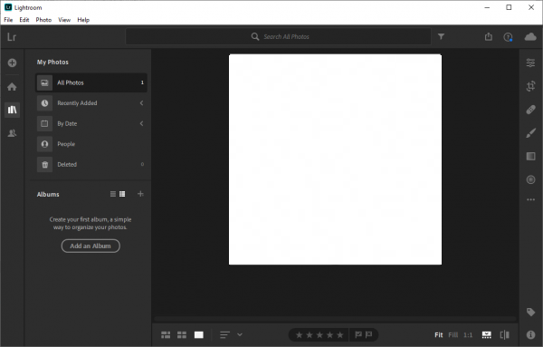The width and height of the screenshot is (543, 347).
Task: Open the View menu
Action: pos(64,20)
